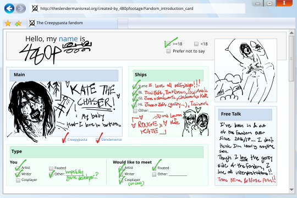
Task: Click the Other blank field in Would like to meet
Action: tap(178, 174)
